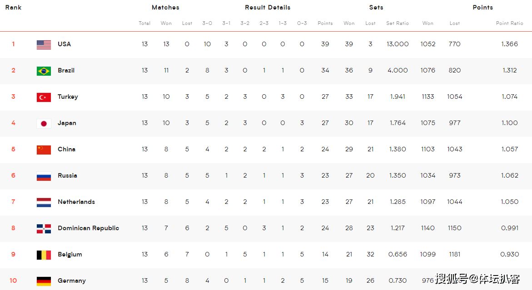Image resolution: width=532 pixels, height=290 pixels.
Task: Click the Dominican Republic flag icon
Action: 44,228
